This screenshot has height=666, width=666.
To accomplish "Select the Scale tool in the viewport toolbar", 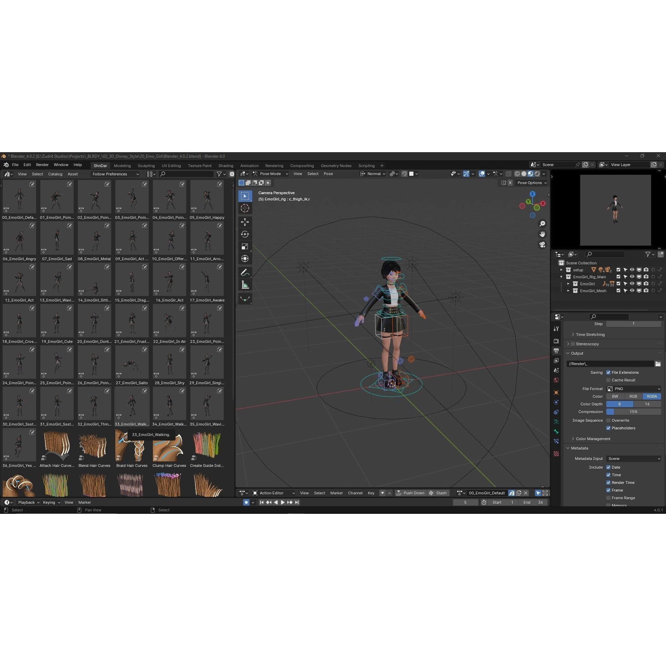I will click(x=245, y=246).
